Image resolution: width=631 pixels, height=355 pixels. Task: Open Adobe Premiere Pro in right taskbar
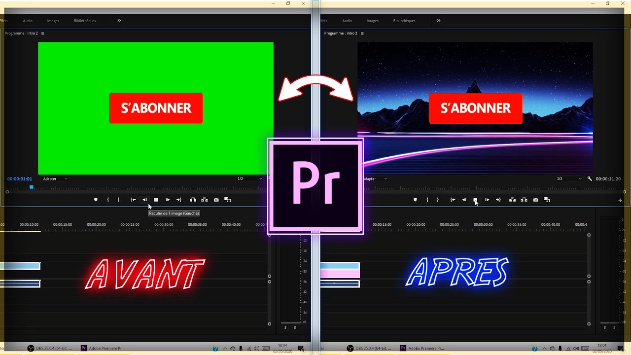click(422, 348)
